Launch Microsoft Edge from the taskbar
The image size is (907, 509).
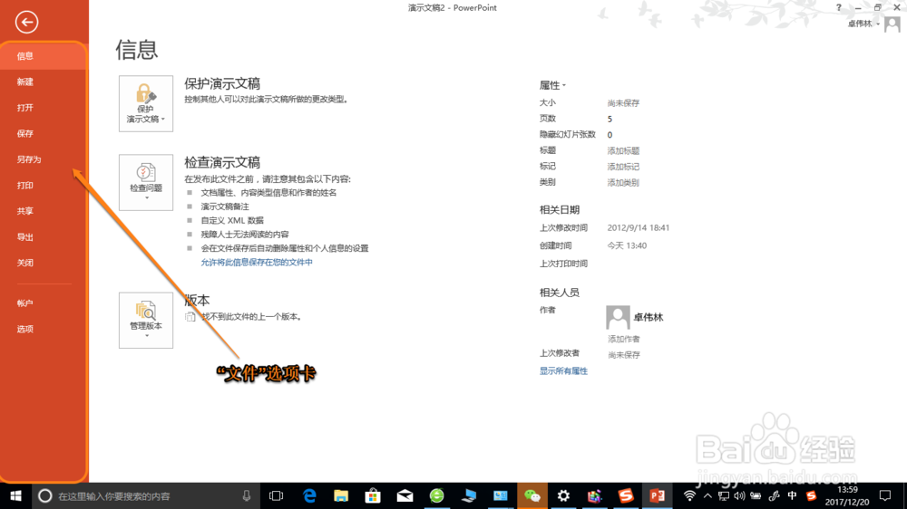coord(309,495)
